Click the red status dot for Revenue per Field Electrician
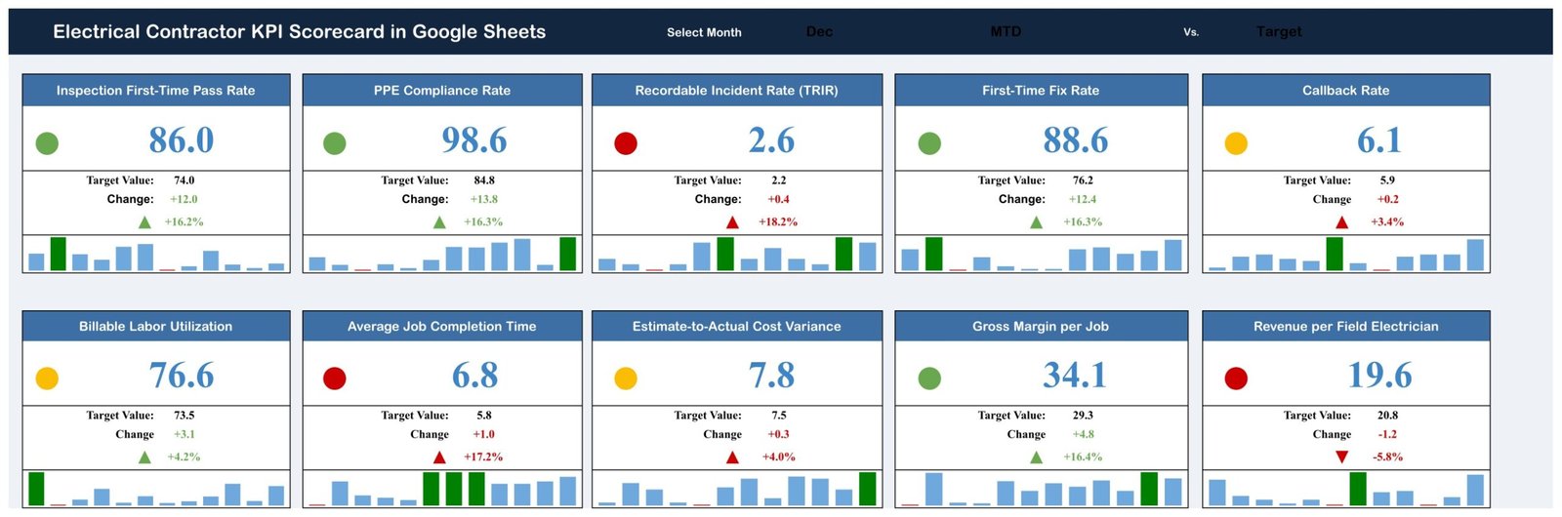 click(1236, 378)
